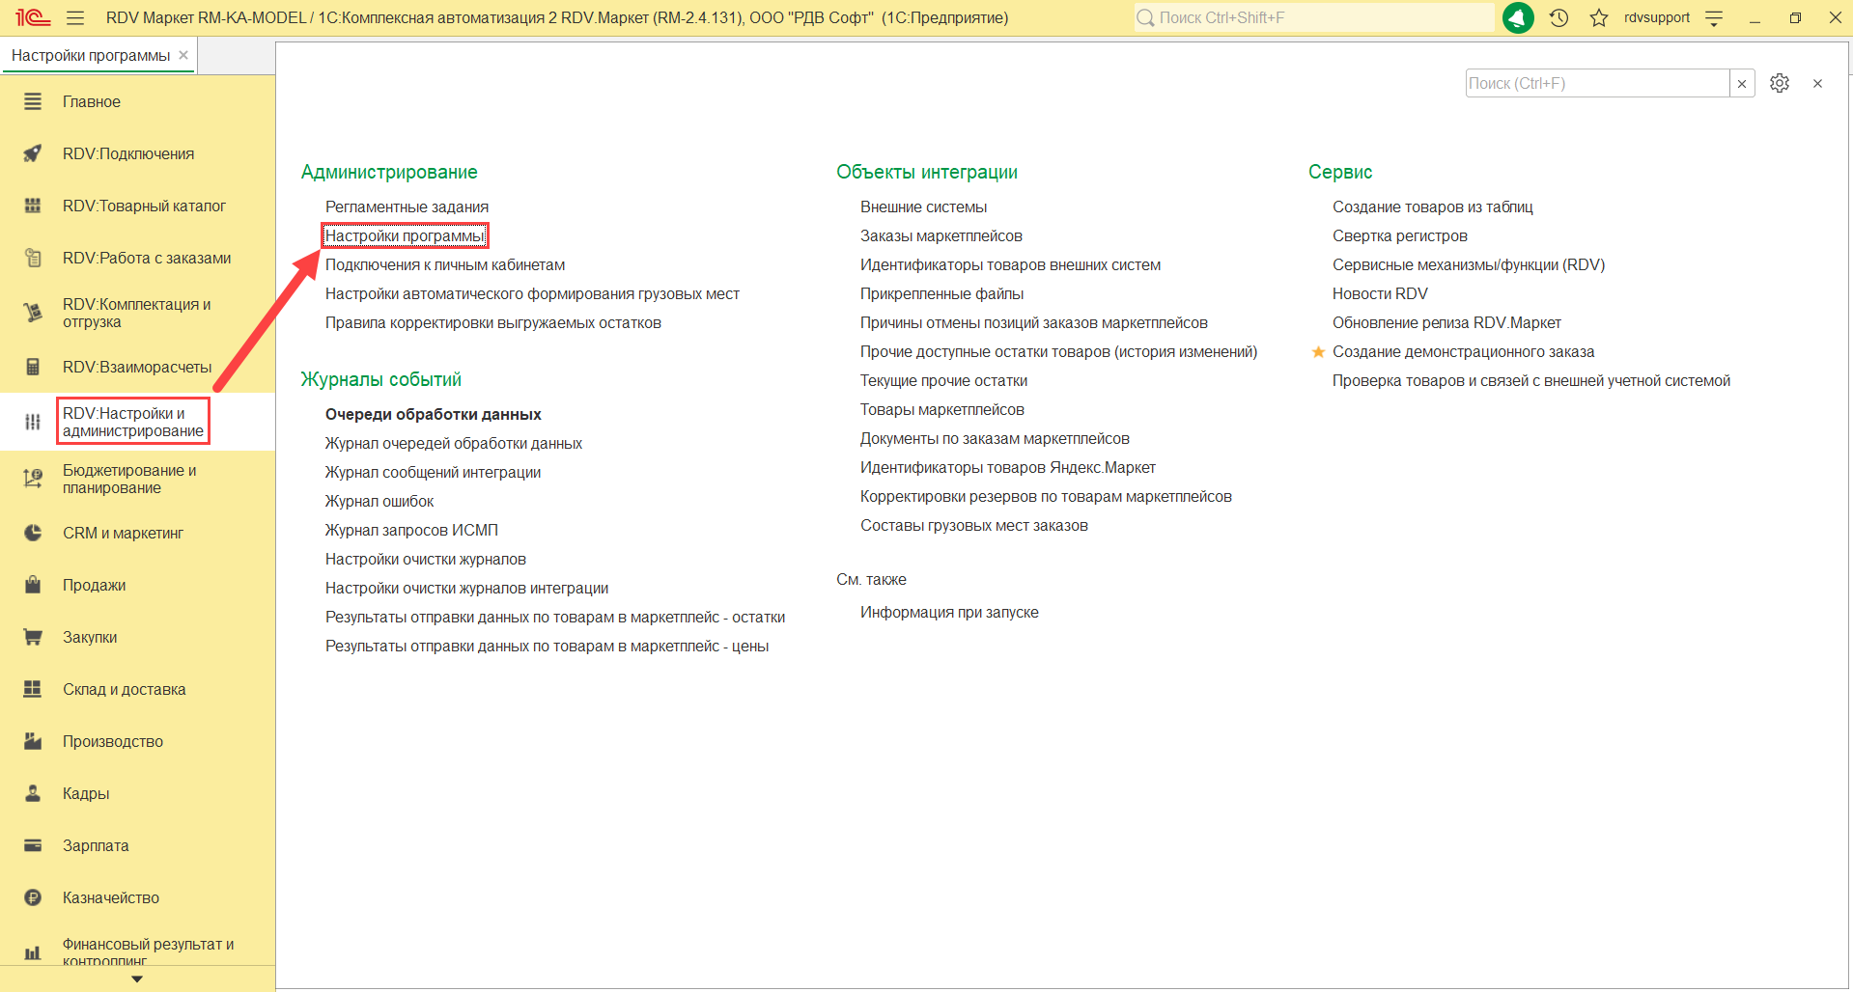
Task: Close the Настройки программы tab
Action: 183,55
